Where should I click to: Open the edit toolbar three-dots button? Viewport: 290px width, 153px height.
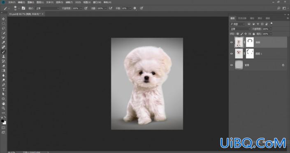coord(3,113)
